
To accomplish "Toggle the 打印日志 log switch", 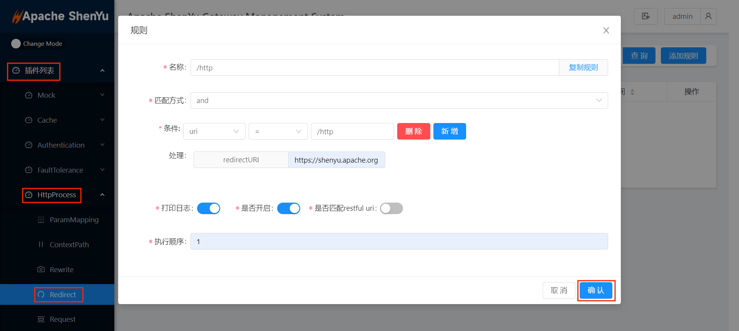I will coord(208,208).
